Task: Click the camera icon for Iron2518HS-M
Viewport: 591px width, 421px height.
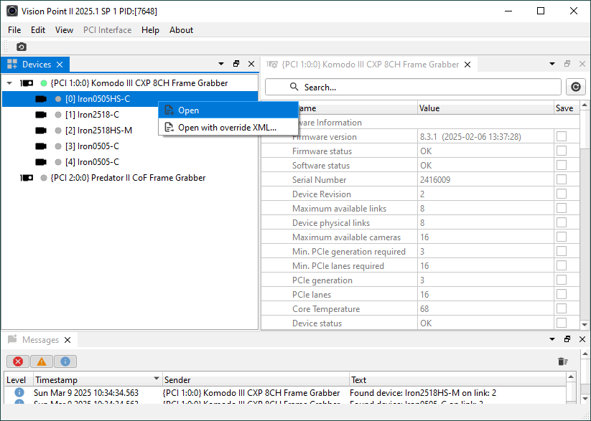Action: [41, 131]
